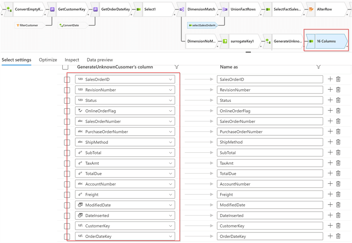
Task: Switch to the Data preview tab
Action: [100, 60]
